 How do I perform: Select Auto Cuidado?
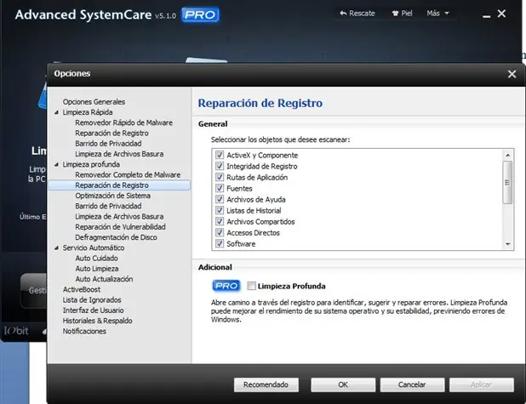tap(96, 259)
